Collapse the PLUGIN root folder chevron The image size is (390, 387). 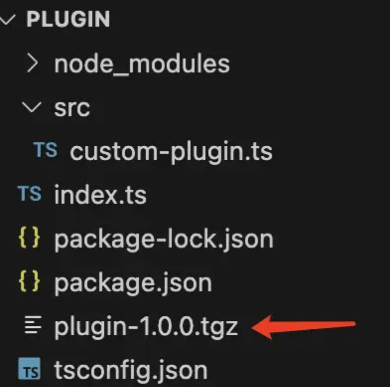[8, 19]
